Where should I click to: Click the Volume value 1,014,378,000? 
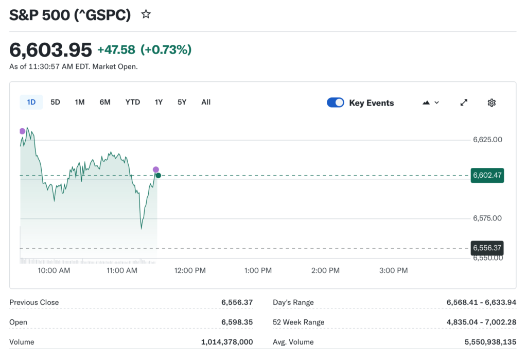[x=227, y=342]
